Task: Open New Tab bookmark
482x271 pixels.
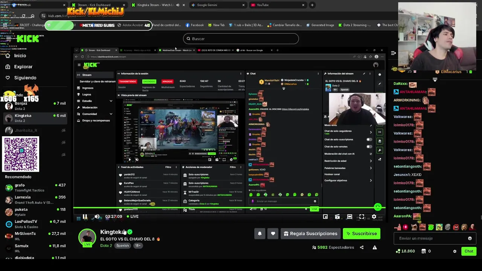Action: click(216, 25)
